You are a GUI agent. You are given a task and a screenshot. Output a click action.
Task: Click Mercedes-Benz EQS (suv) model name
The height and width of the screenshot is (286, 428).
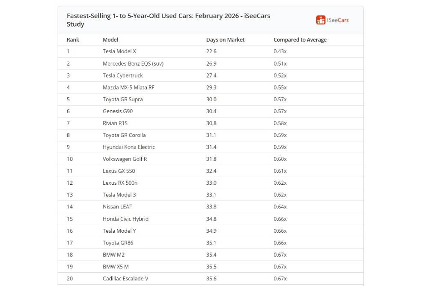pyautogui.click(x=133, y=63)
